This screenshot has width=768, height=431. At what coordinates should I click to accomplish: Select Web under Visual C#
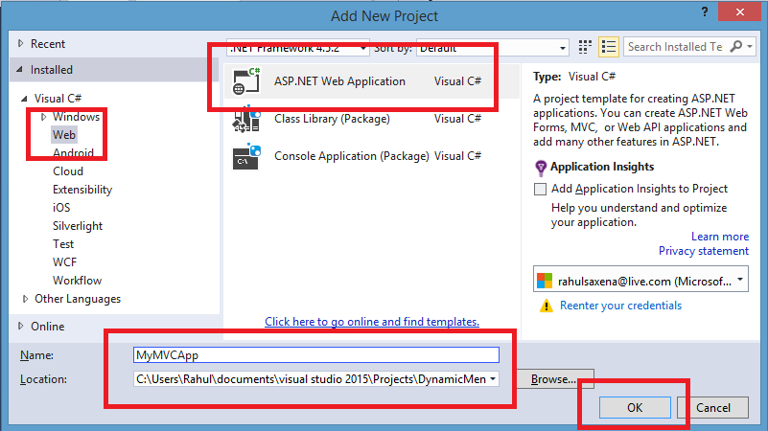[x=64, y=135]
